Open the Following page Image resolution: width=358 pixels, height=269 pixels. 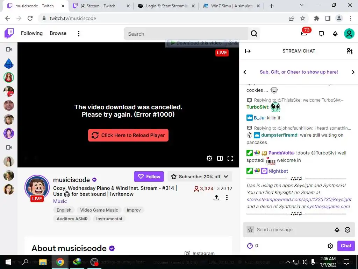32,33
